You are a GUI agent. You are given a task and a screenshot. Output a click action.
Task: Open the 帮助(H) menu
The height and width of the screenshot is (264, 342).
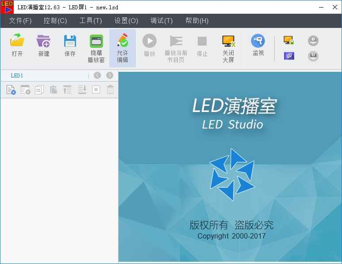[x=197, y=21]
